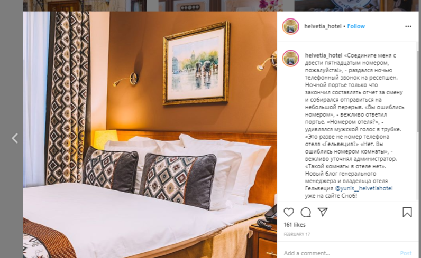The height and width of the screenshot is (258, 421).
Task: Open helvetia_hotel profile picture in header
Action: coord(290,26)
